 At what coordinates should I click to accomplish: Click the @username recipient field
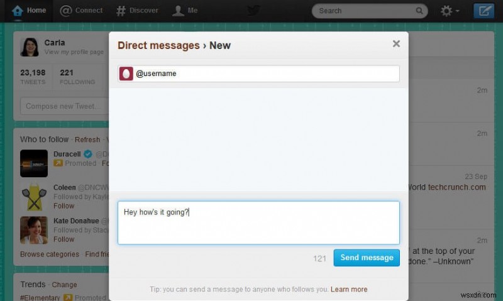pos(264,74)
